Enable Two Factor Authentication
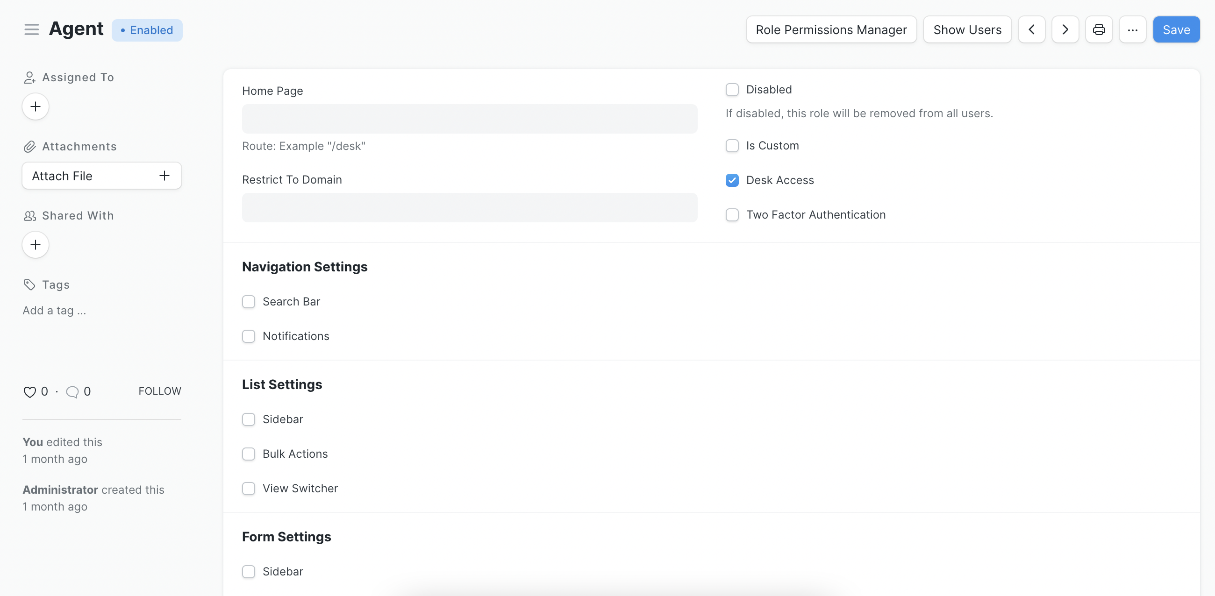The height and width of the screenshot is (596, 1215). [x=731, y=215]
